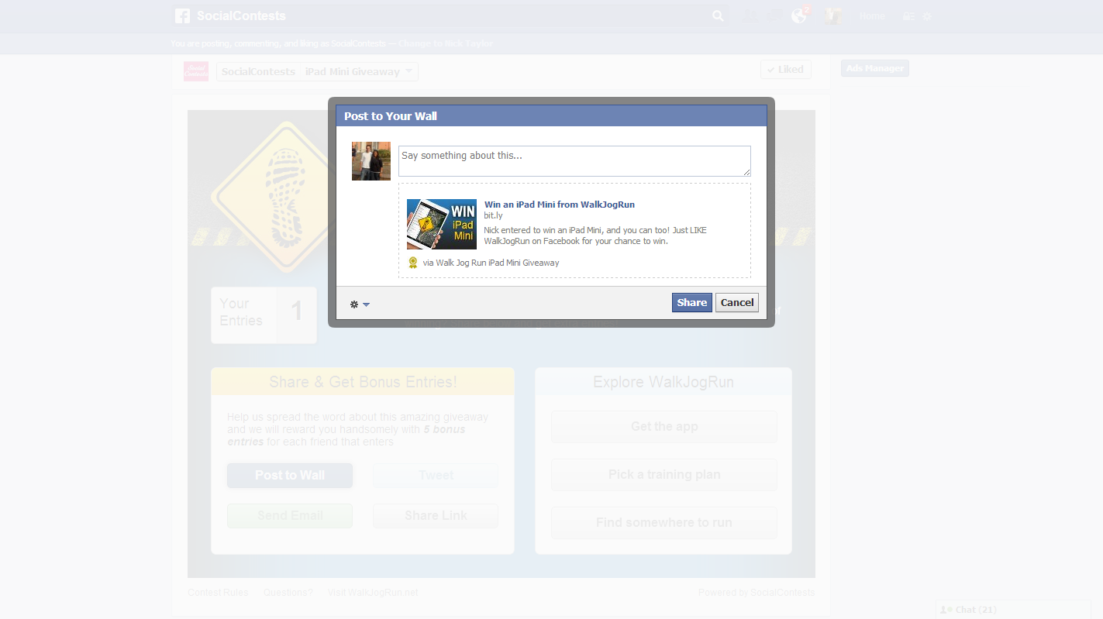This screenshot has width=1103, height=619.
Task: Click Find somewhere to run button
Action: click(x=664, y=523)
